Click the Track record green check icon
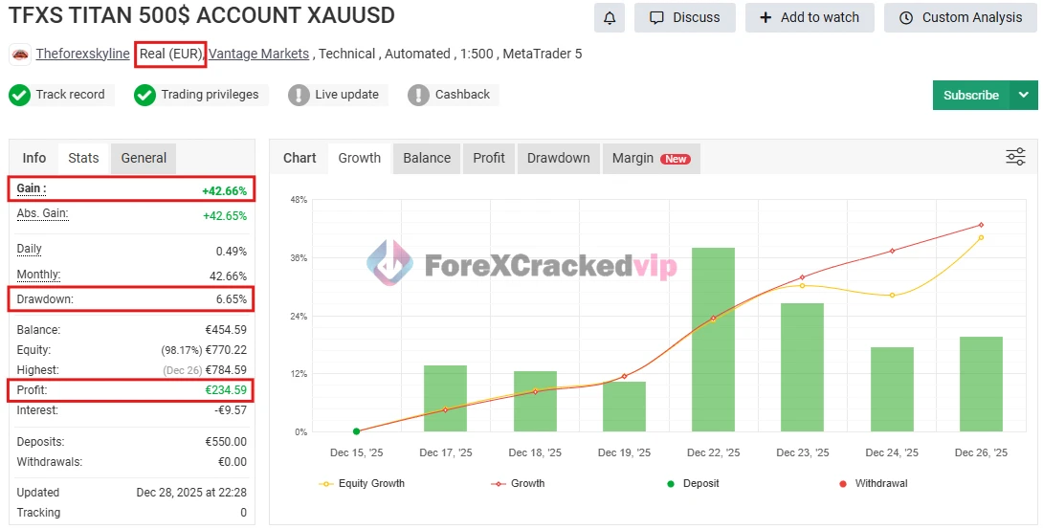Image resolution: width=1043 pixels, height=529 pixels. [19, 95]
